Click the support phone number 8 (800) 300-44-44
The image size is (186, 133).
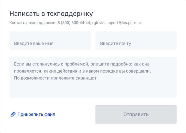tap(74, 23)
